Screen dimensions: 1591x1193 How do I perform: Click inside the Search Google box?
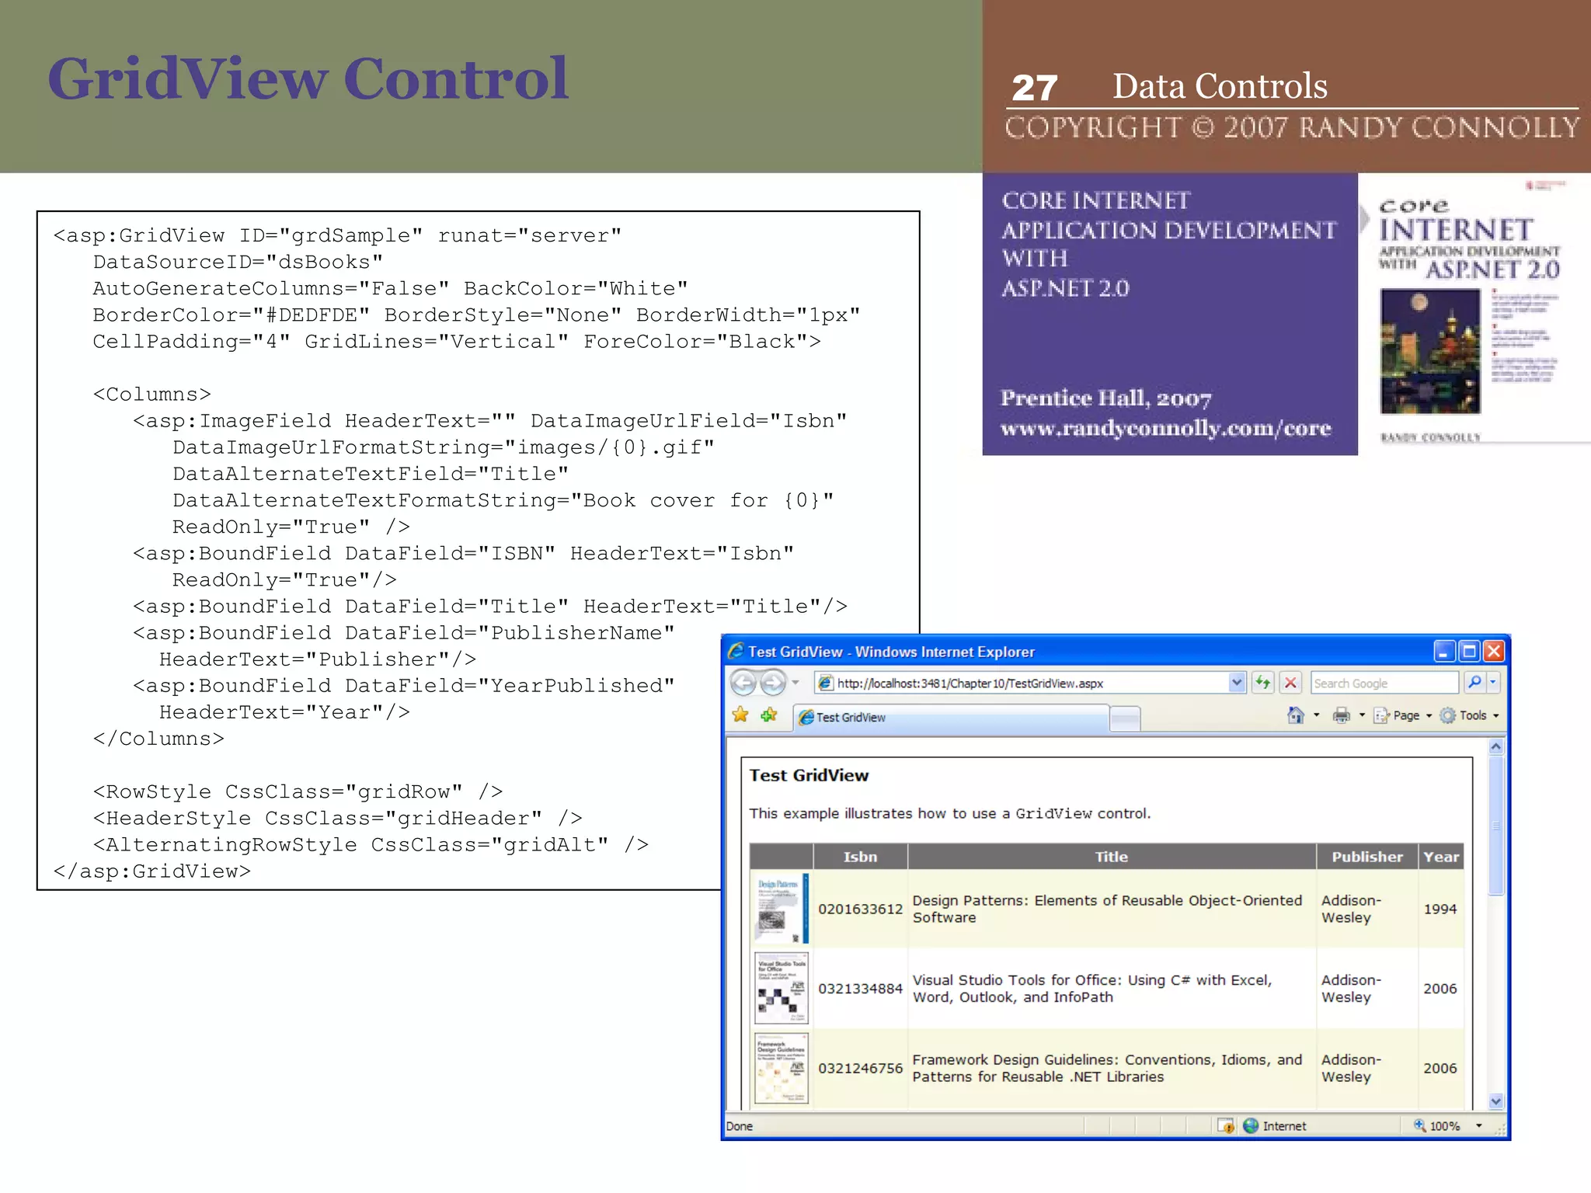pos(1384,683)
